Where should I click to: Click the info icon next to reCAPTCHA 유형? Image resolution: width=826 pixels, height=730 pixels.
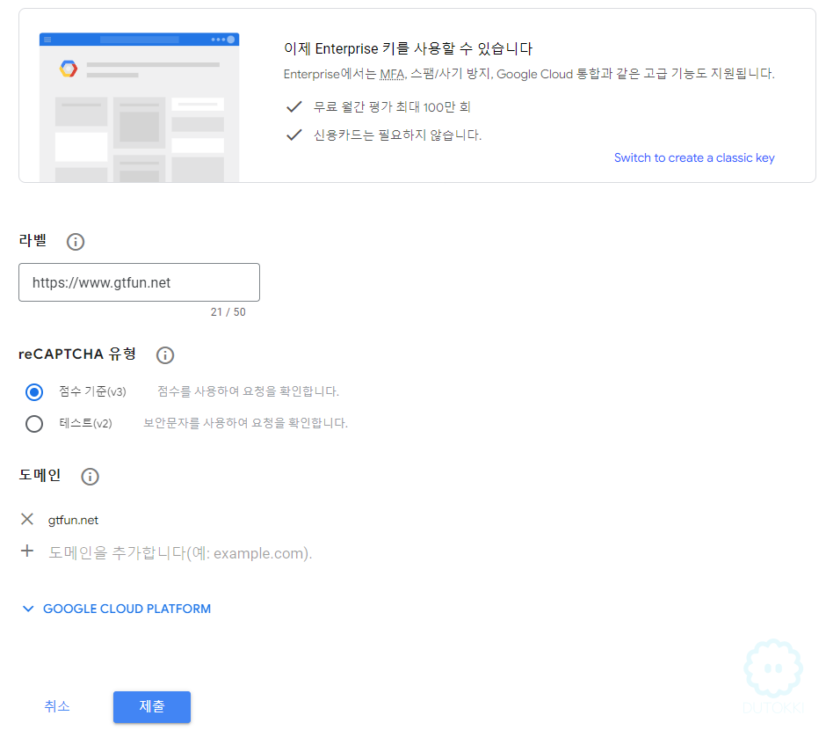(165, 355)
